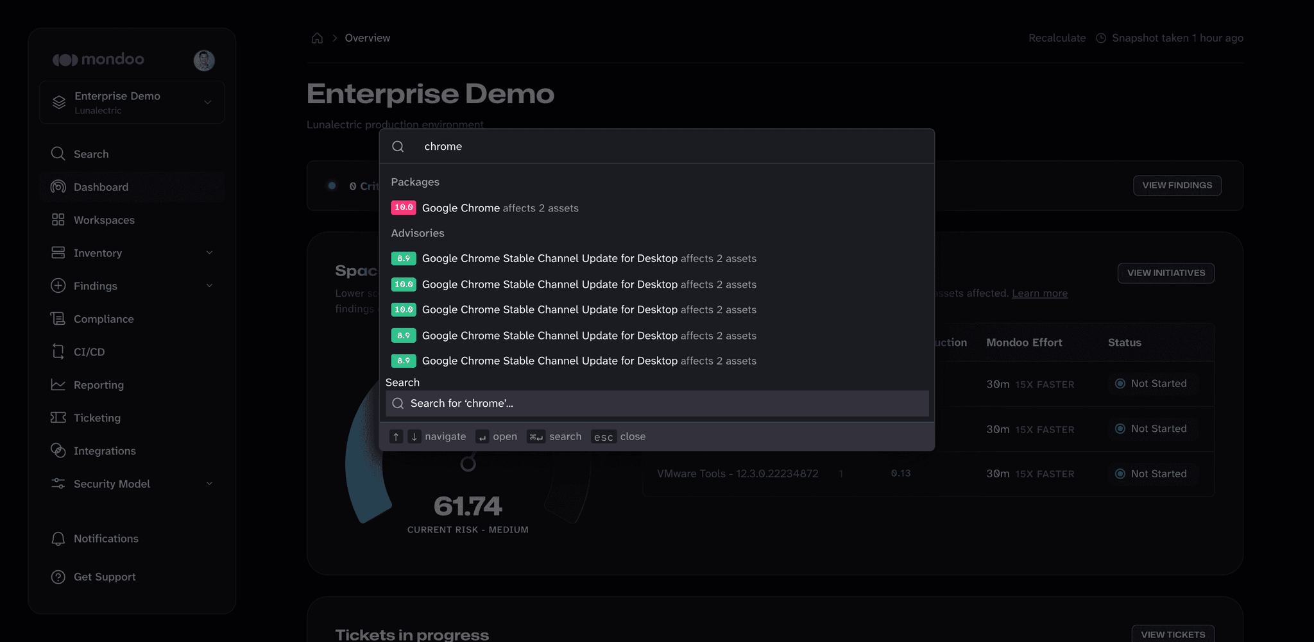Viewport: 1314px width, 642px height.
Task: Go to home via breadcrumb house icon
Action: pyautogui.click(x=317, y=38)
